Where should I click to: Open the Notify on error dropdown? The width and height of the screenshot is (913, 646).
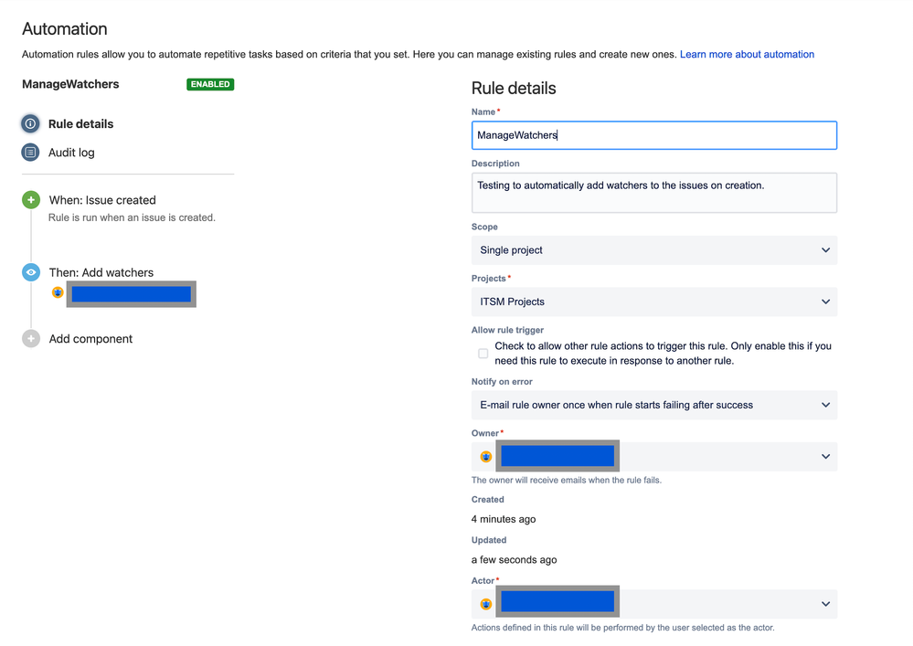653,405
